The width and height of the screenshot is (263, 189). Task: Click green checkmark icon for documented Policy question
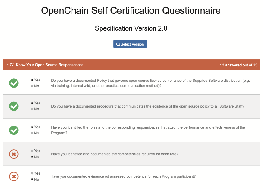(x=14, y=83)
